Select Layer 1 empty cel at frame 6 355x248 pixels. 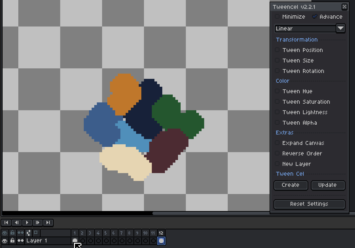point(114,241)
